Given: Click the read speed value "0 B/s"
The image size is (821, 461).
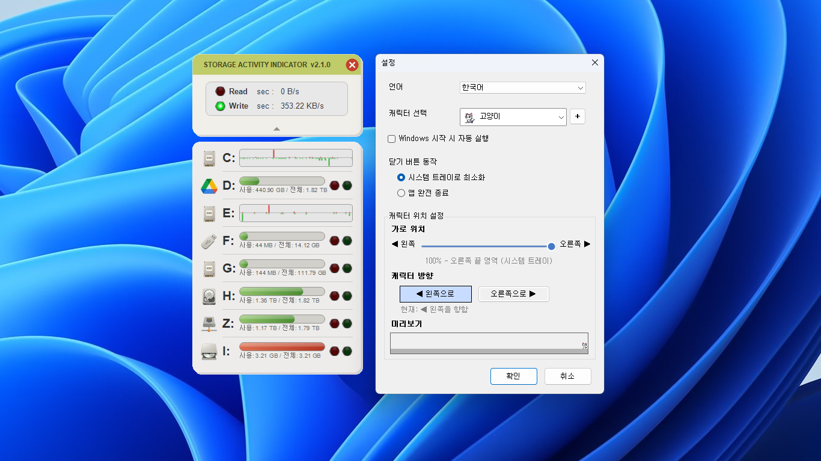Looking at the screenshot, I should tap(290, 92).
